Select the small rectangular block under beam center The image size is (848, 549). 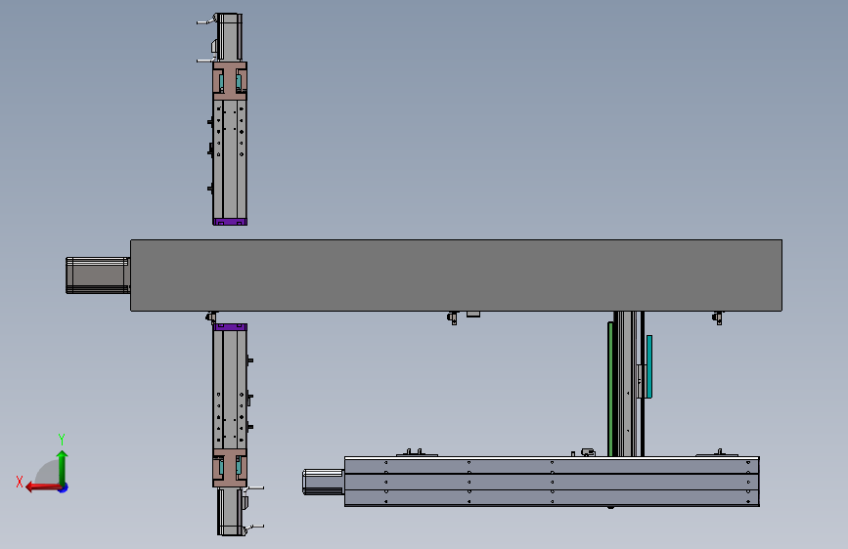pos(473,314)
